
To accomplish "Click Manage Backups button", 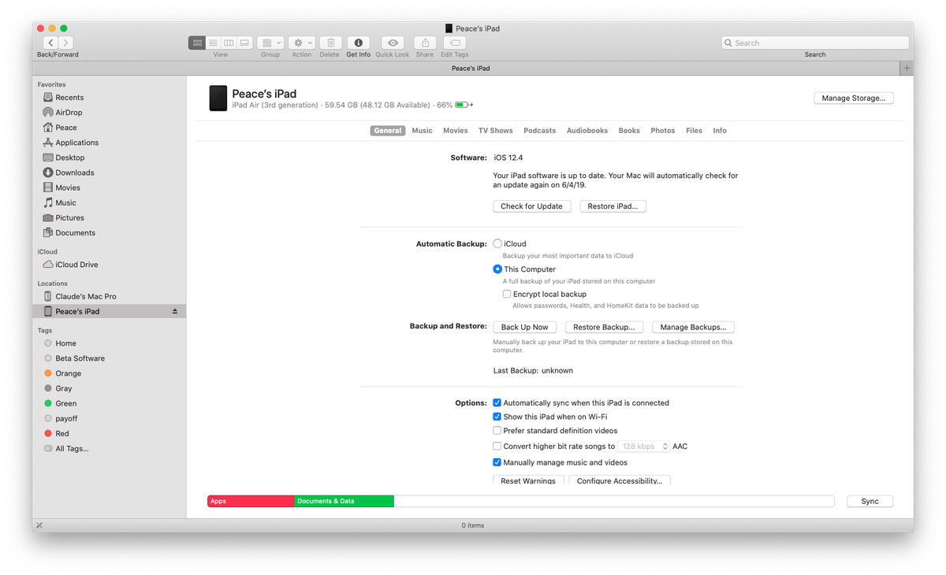I will (694, 327).
